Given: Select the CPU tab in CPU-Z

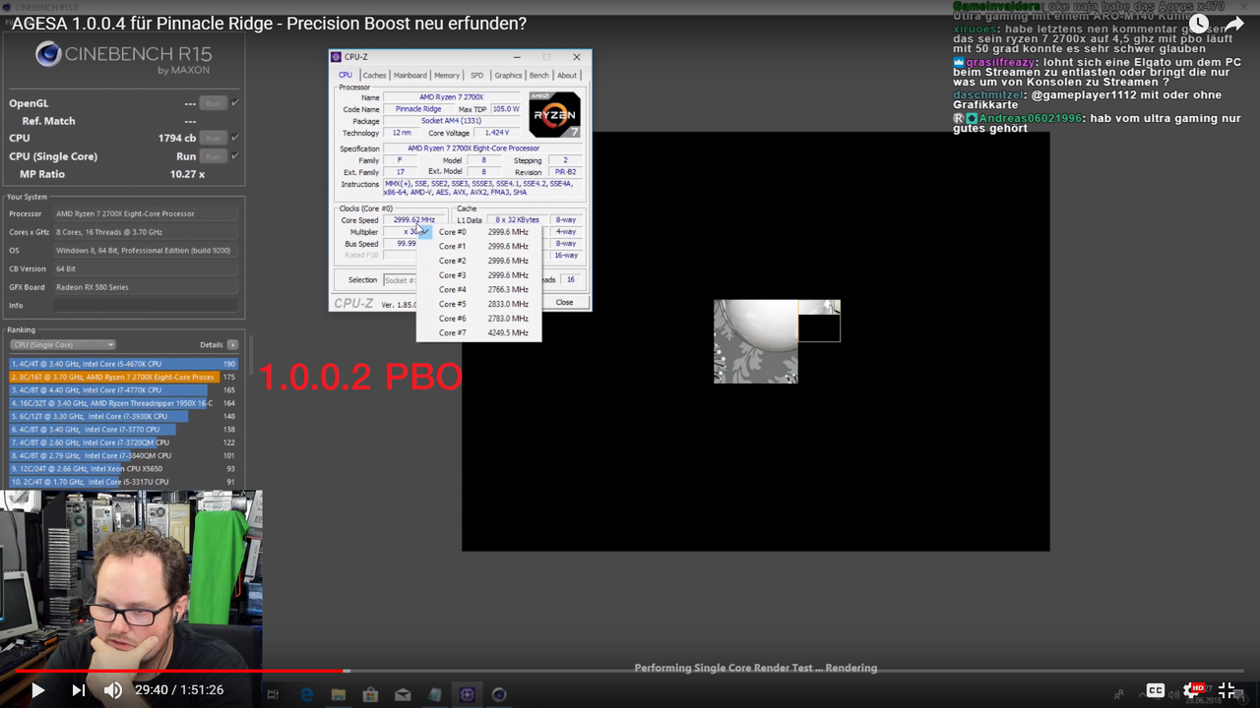Looking at the screenshot, I should coord(346,75).
